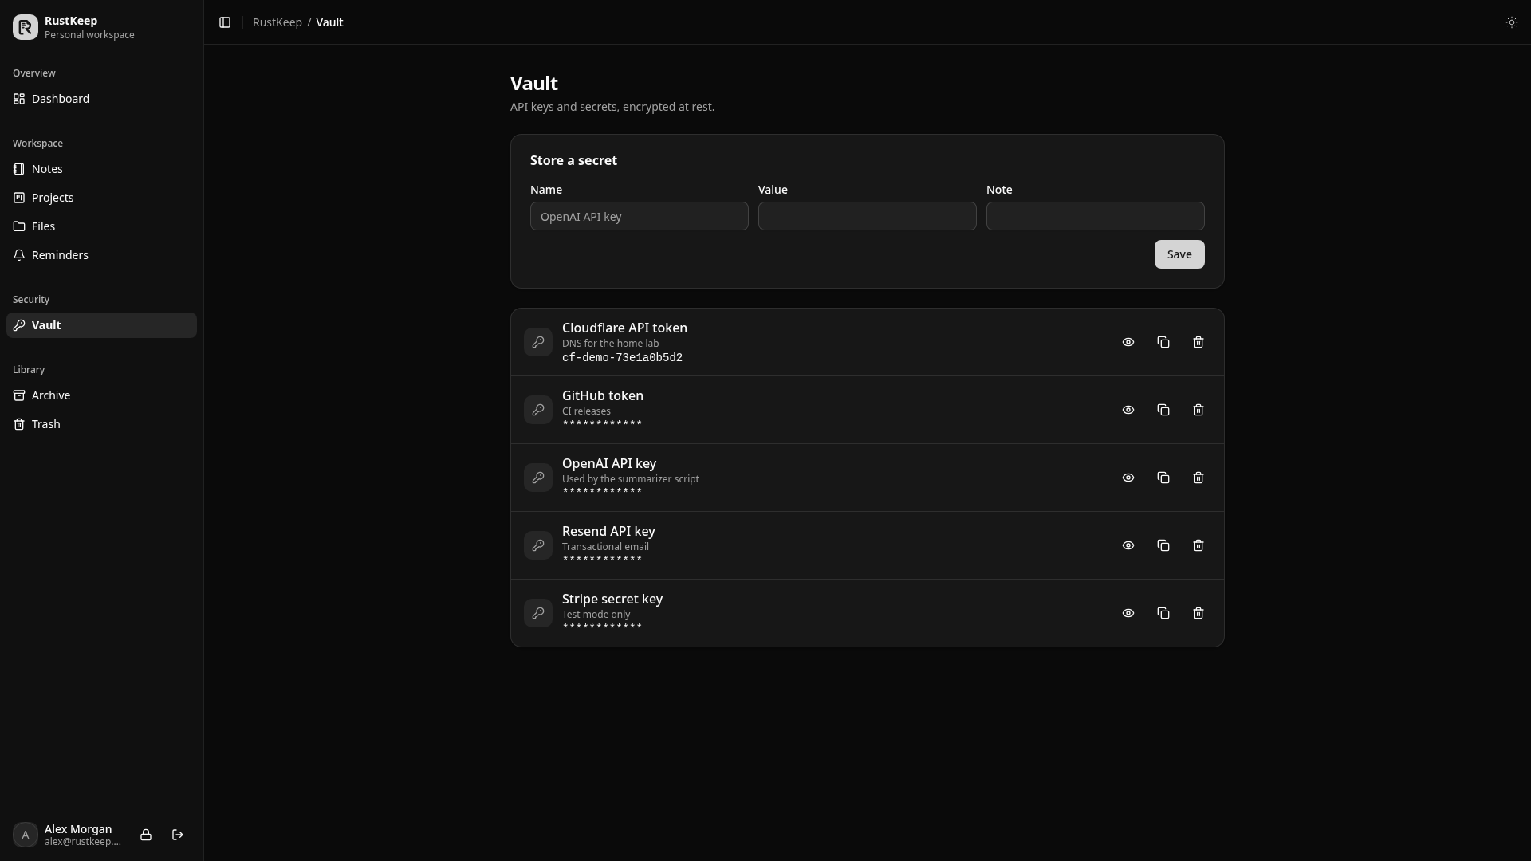This screenshot has height=861, width=1531.
Task: Toggle the sidebar panel icon
Action: pos(225,22)
